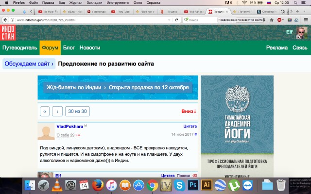Open Google Chrome in the dock
The height and width of the screenshot is (194, 311).
click(x=152, y=185)
